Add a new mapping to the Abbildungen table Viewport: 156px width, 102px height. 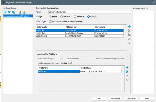[x=129, y=26]
